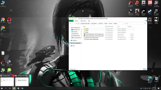Select the Dragon Center desktop icon
Screen dimensions: 161x90
[x=3, y=63]
